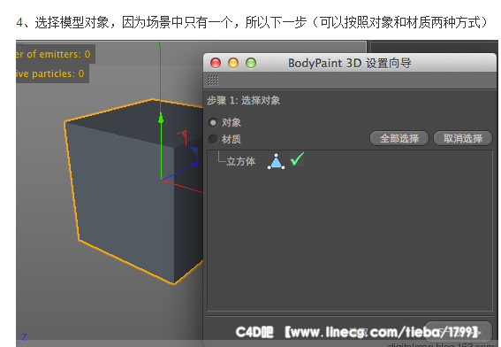The height and width of the screenshot is (347, 501).
Task: Minimize the wizard with the yellow button
Action: (x=233, y=63)
